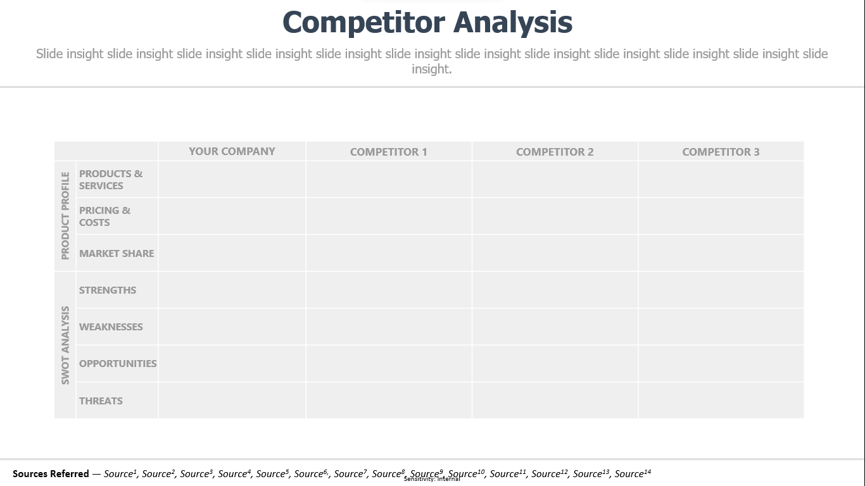This screenshot has height=486, width=865.
Task: Click the Competitor Analysis slide title
Action: click(x=427, y=22)
